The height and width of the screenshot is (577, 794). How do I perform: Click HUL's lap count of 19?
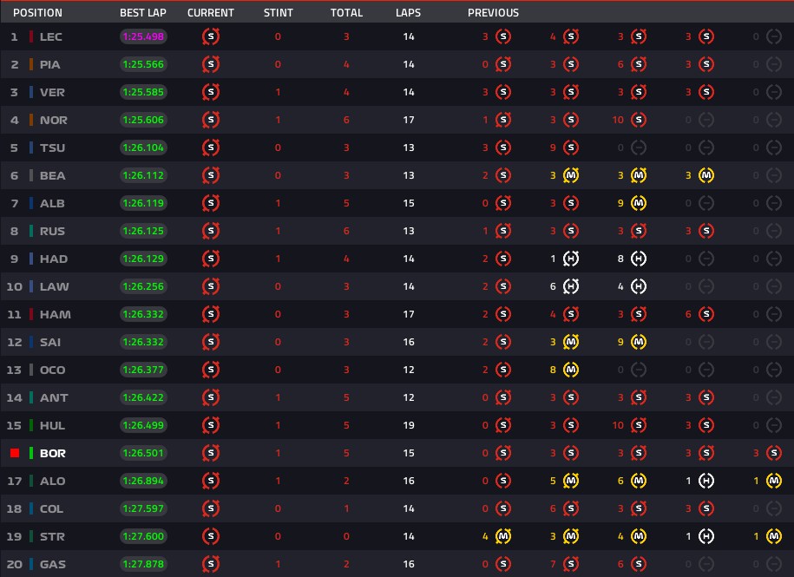(x=409, y=425)
